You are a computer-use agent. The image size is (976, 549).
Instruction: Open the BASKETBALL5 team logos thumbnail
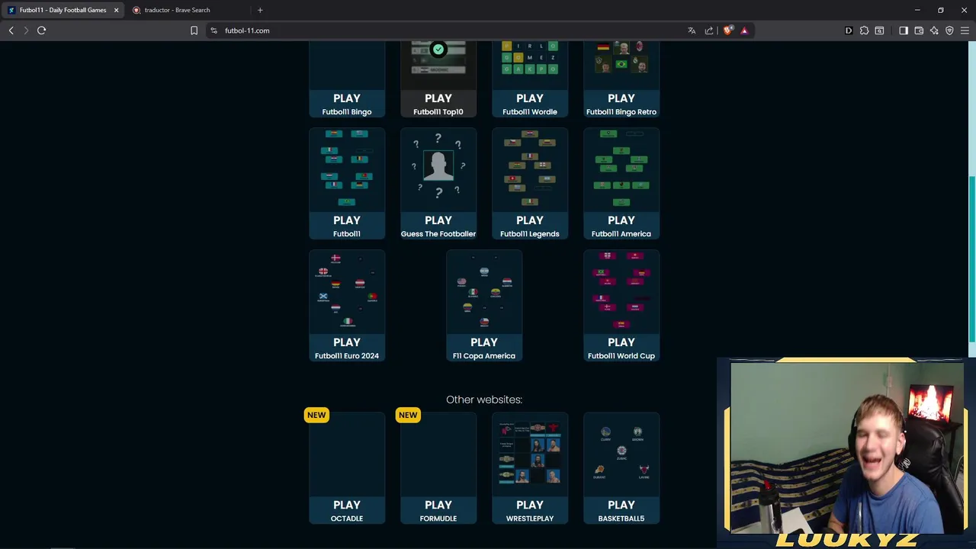click(621, 454)
